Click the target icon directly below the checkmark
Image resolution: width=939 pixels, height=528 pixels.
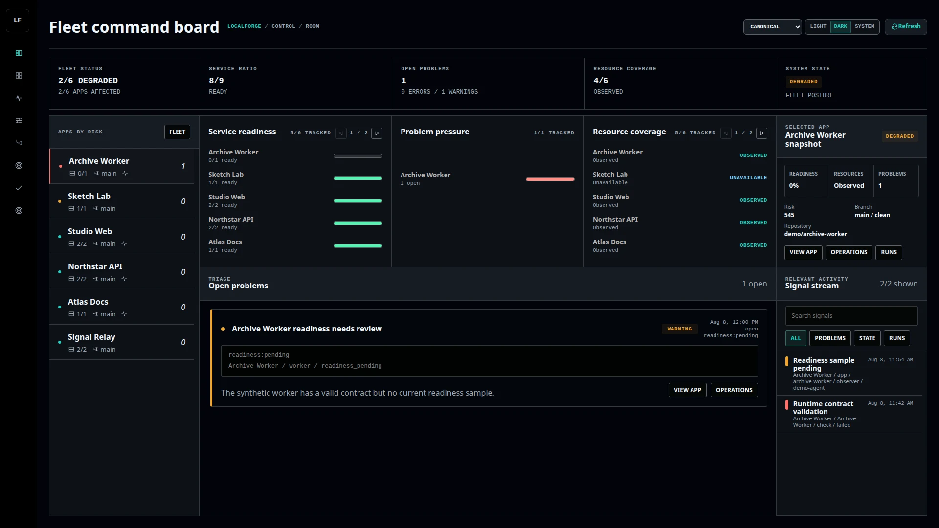point(19,210)
